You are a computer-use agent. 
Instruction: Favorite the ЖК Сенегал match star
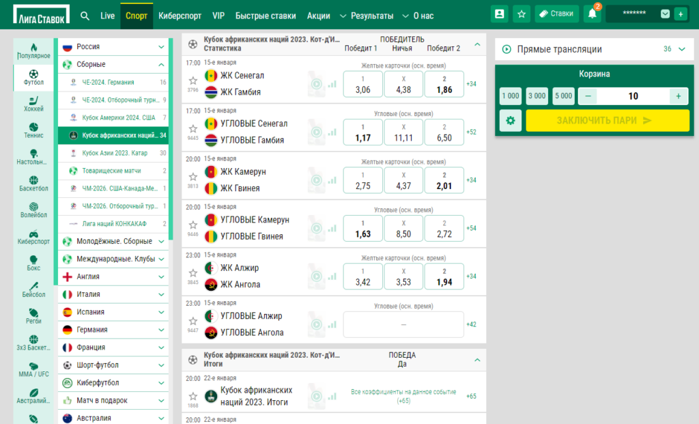[x=193, y=81]
